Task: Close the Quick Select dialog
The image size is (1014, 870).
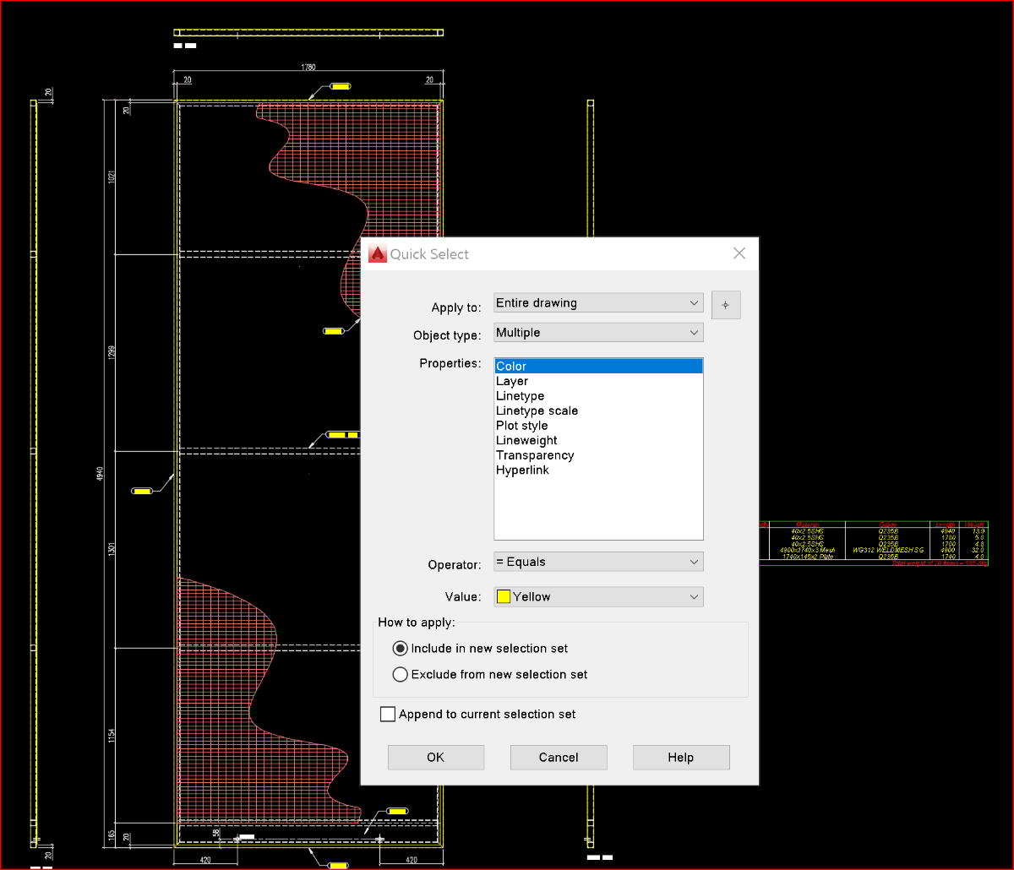Action: [x=739, y=253]
